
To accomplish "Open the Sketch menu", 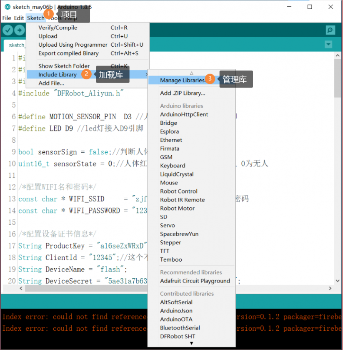I will click(x=36, y=18).
